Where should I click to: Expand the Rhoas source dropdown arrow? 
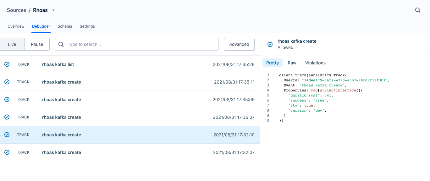(x=53, y=10)
